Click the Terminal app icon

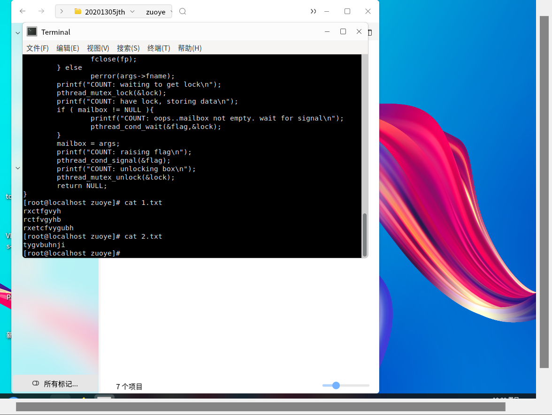[32, 32]
